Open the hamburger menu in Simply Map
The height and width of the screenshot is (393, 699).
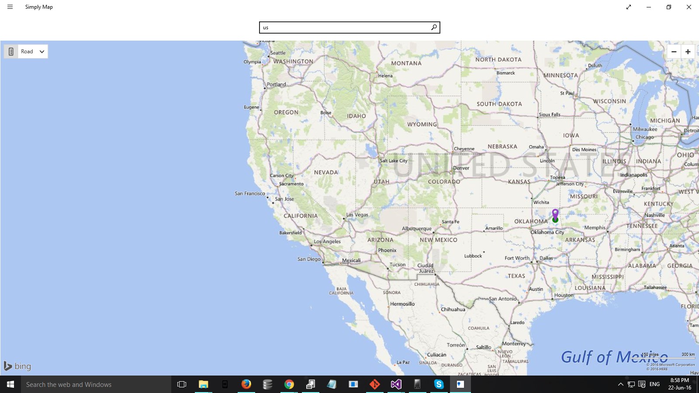(x=10, y=7)
